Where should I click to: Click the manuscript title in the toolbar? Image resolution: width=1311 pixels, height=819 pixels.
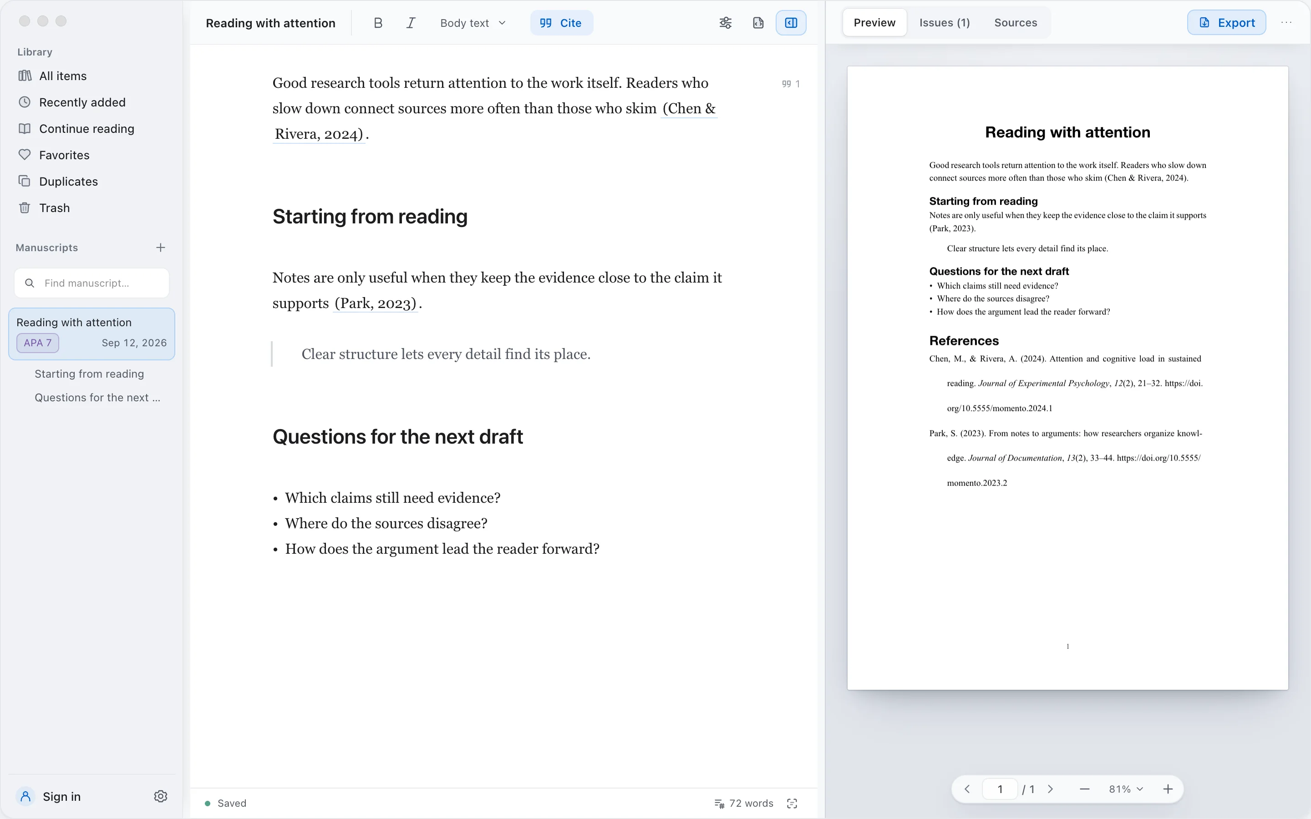tap(270, 23)
